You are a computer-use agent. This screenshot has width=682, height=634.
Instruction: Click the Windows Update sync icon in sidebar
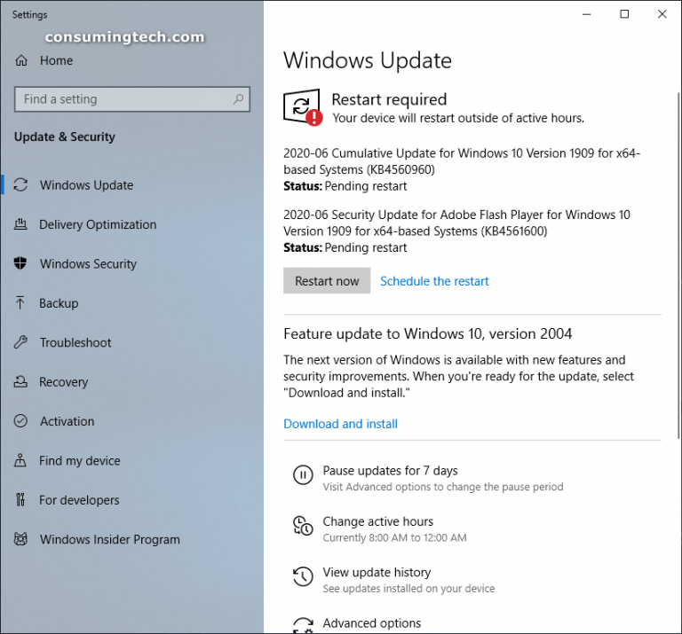click(20, 185)
